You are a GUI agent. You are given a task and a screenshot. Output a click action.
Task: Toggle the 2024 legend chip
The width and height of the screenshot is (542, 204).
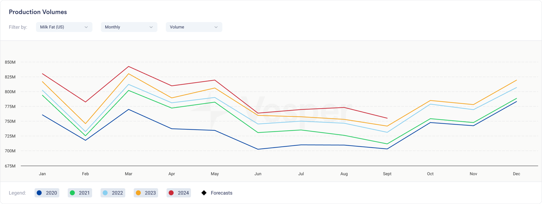[179, 193]
